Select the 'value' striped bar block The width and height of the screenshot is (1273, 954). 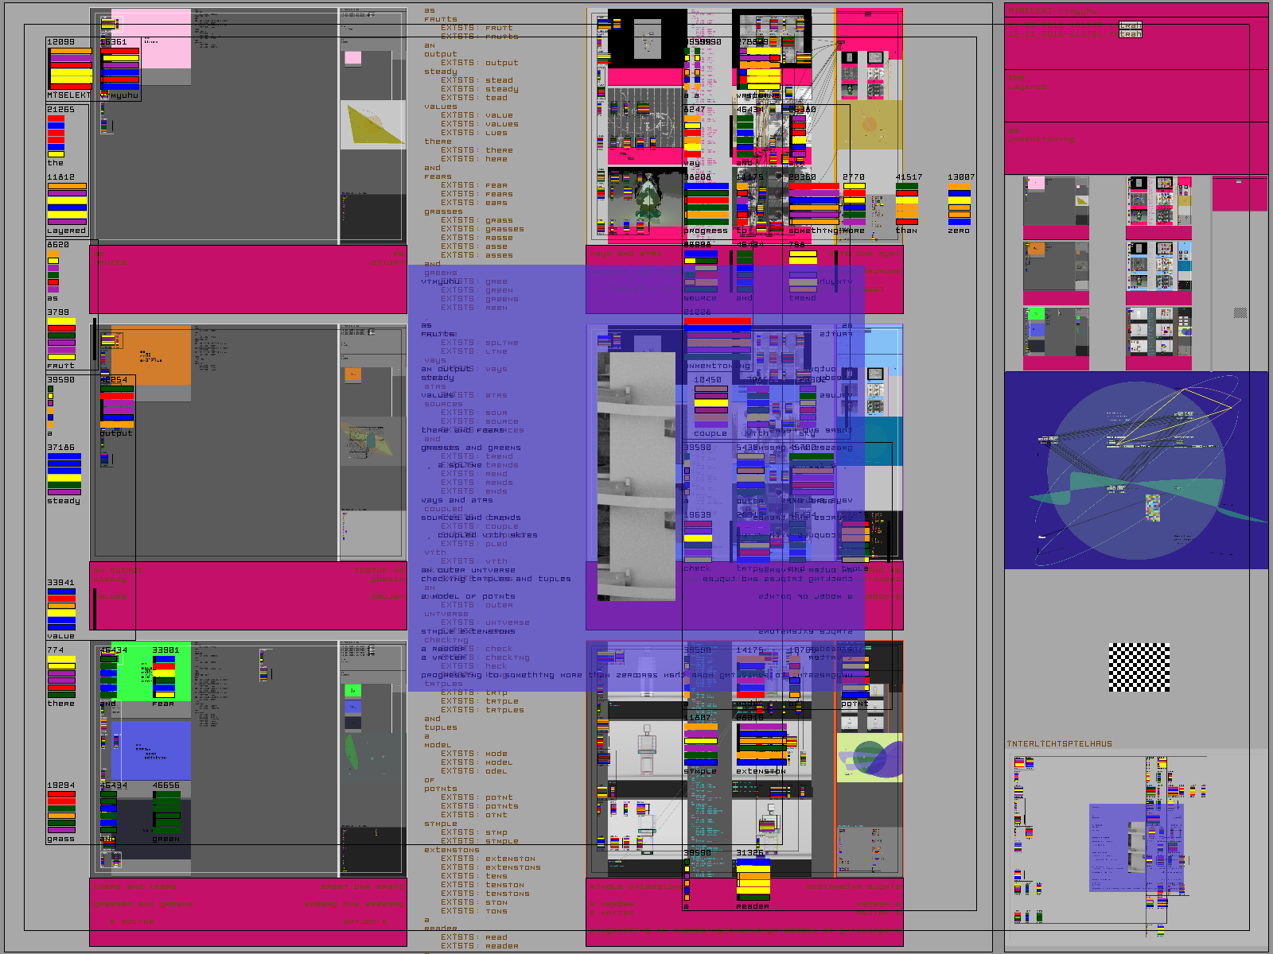pos(61,610)
